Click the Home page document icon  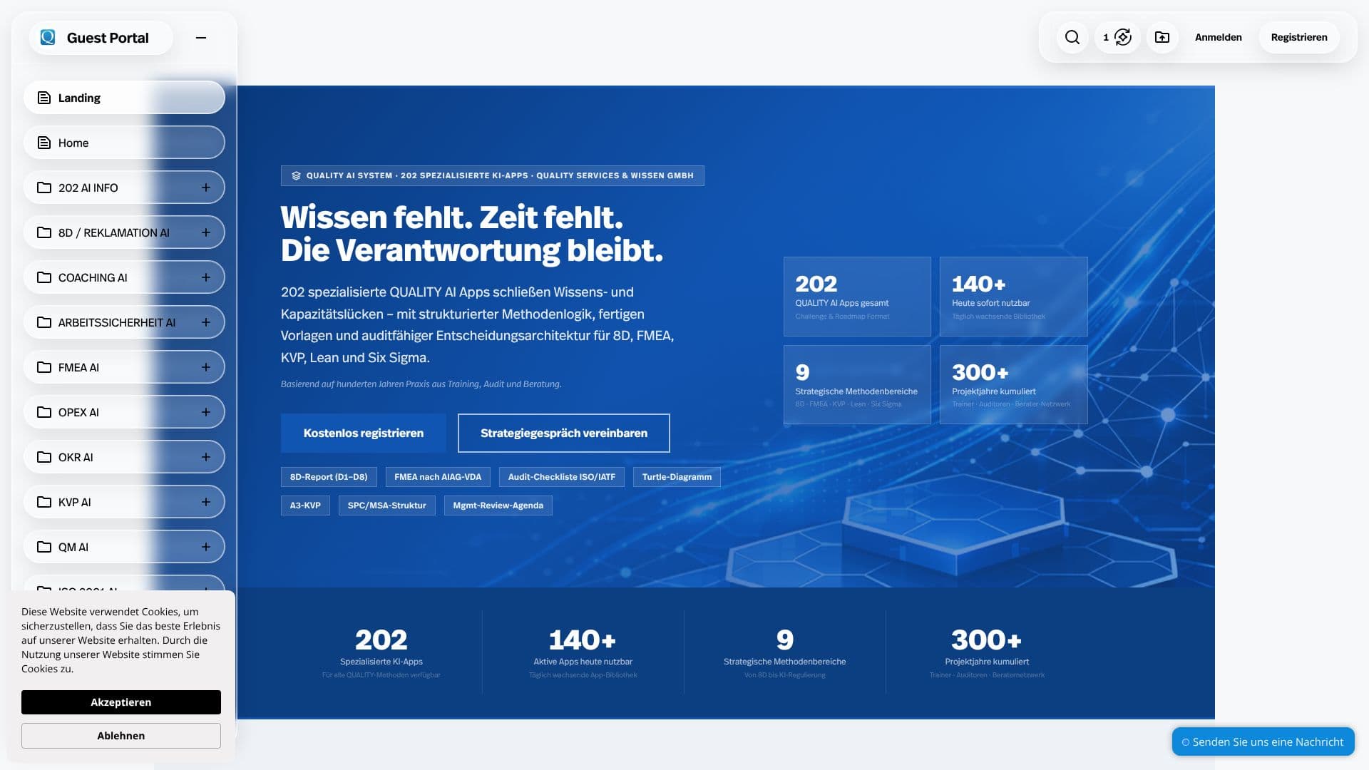[44, 143]
